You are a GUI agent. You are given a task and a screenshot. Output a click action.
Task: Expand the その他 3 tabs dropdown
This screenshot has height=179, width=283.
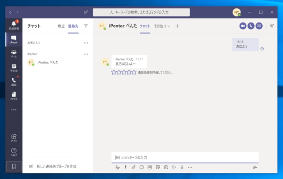(162, 26)
